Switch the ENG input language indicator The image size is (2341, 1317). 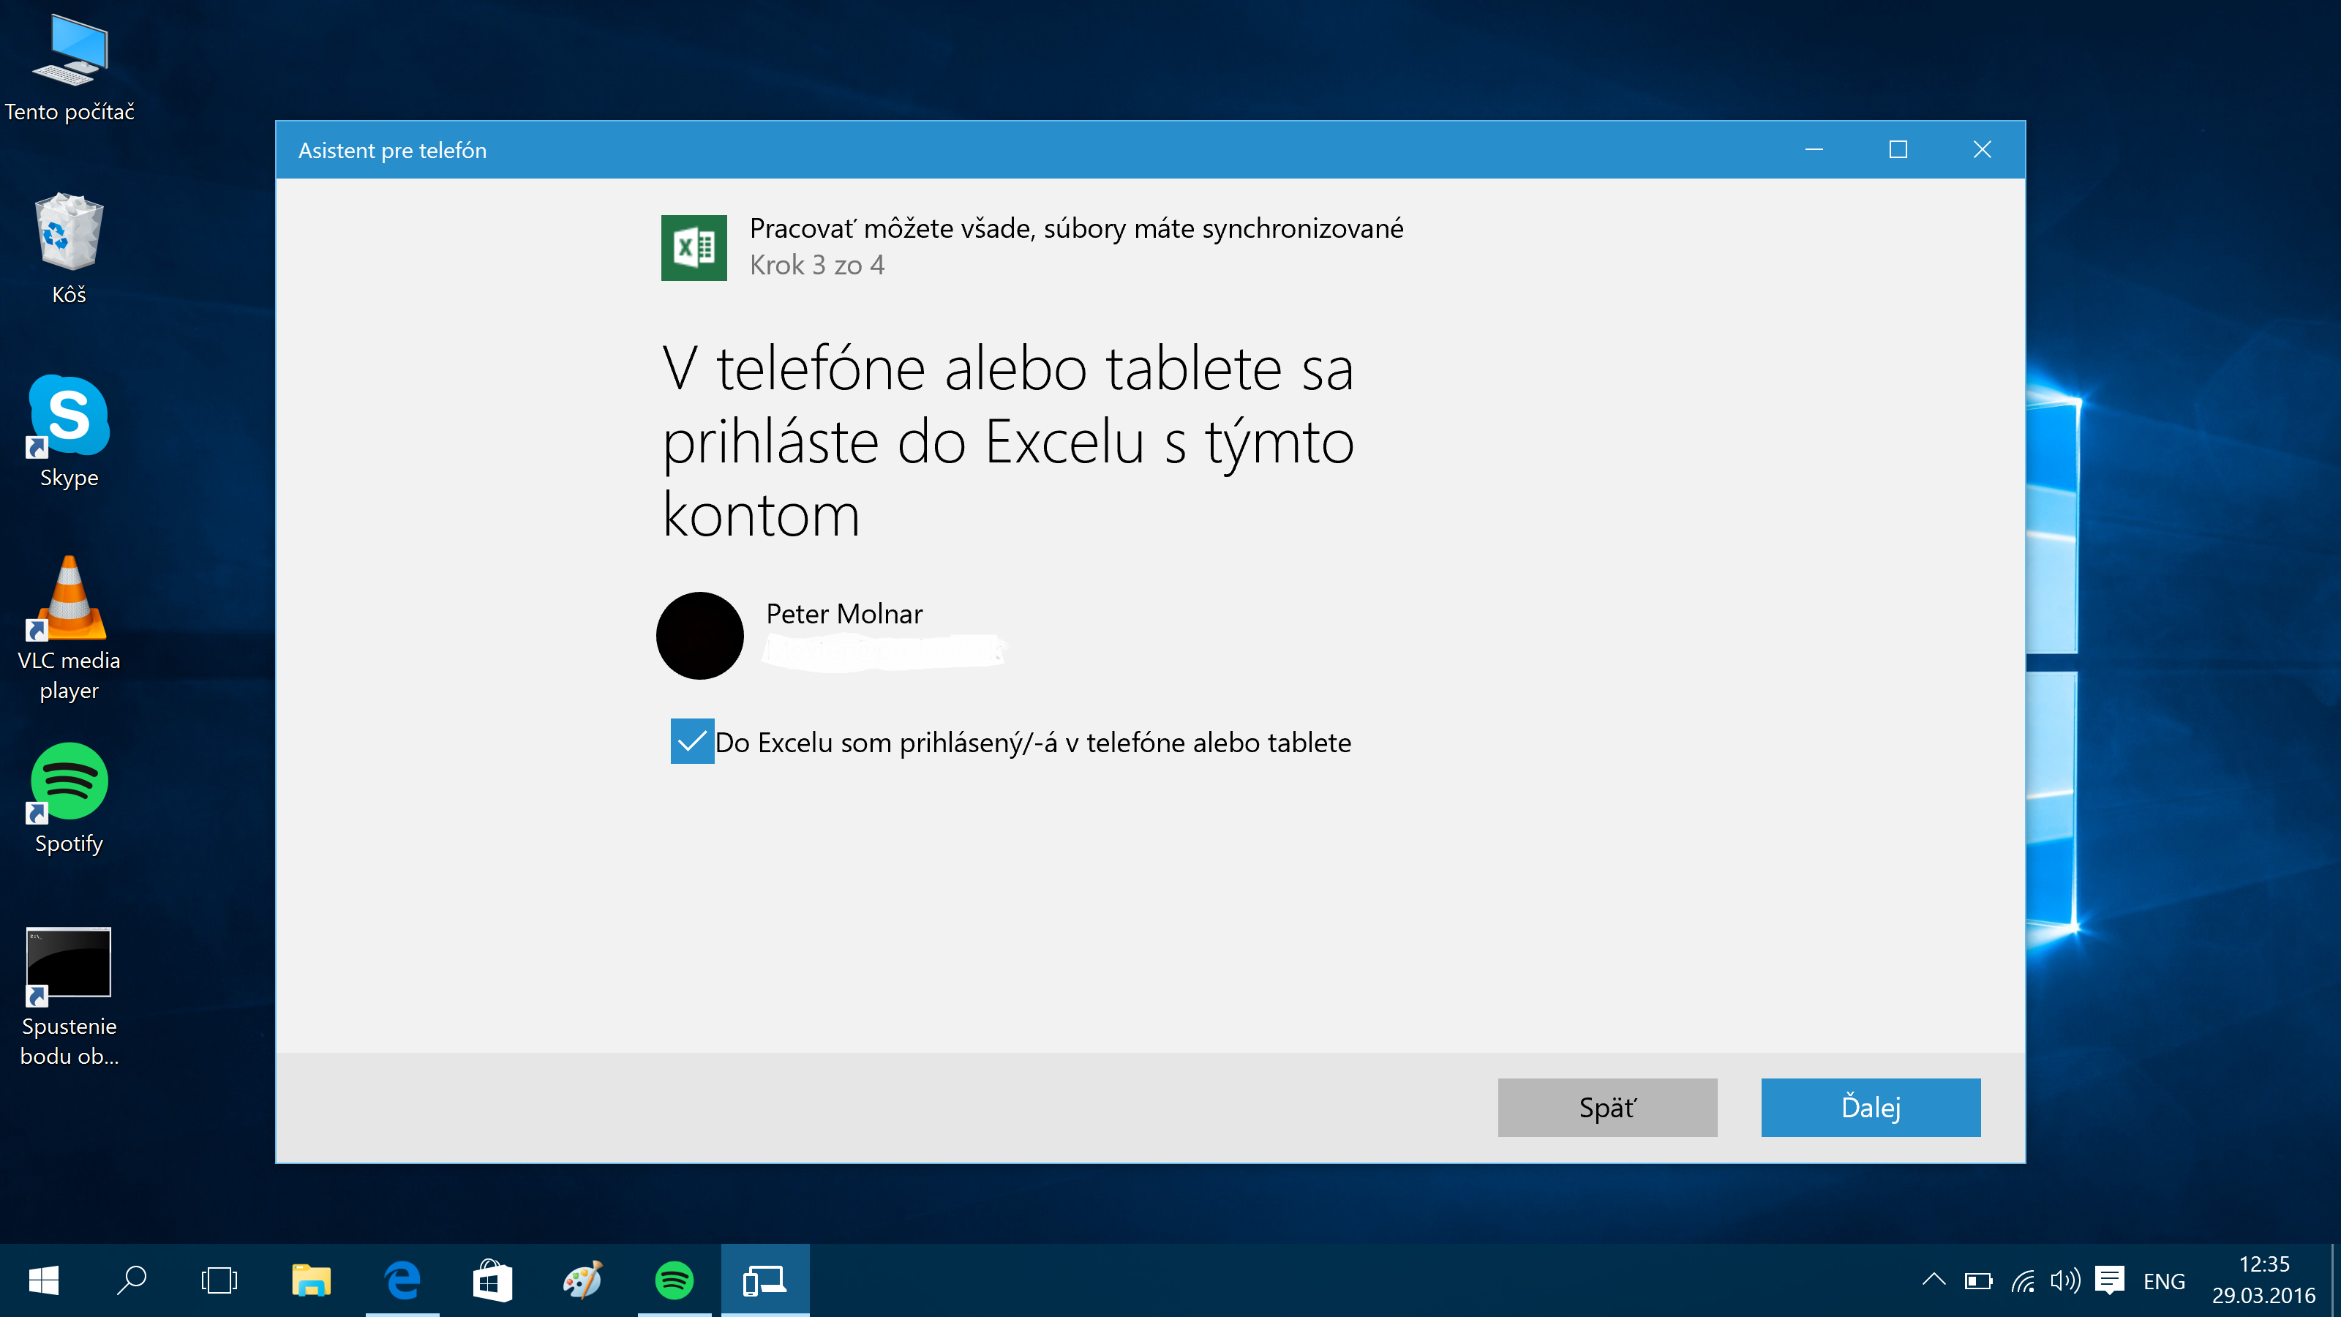tap(2164, 1280)
